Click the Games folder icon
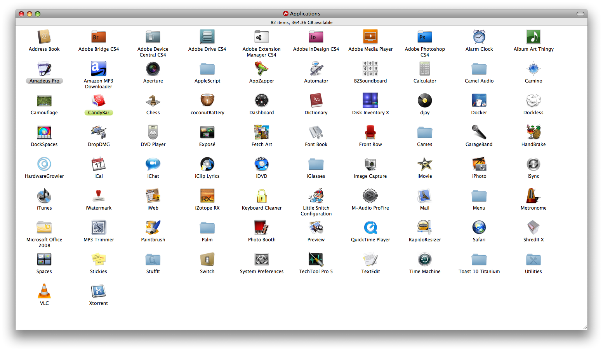 (x=425, y=132)
